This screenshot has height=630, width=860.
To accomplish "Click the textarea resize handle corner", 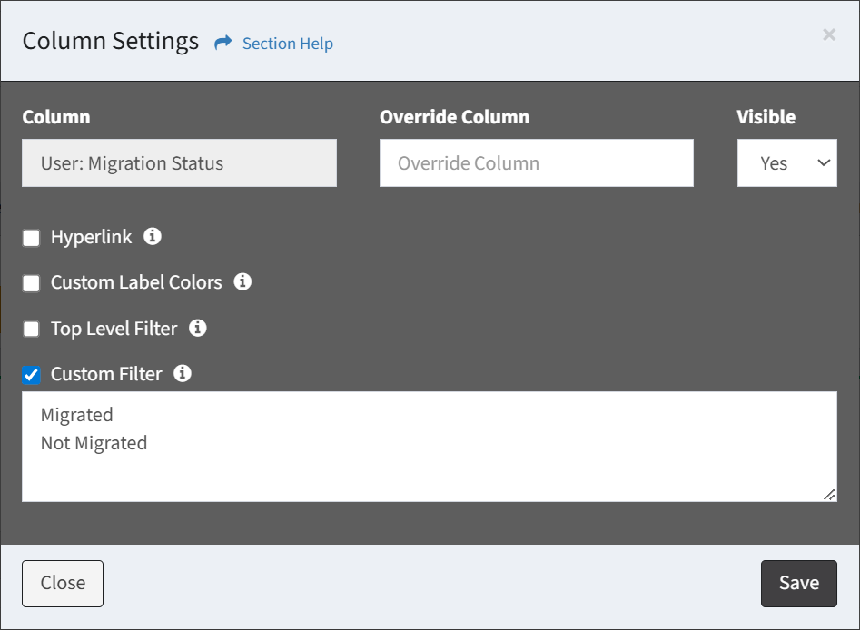I will coord(829,495).
